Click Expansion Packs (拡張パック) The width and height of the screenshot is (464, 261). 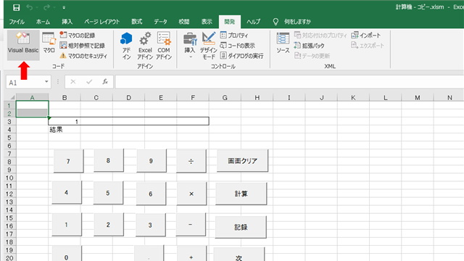coord(310,46)
